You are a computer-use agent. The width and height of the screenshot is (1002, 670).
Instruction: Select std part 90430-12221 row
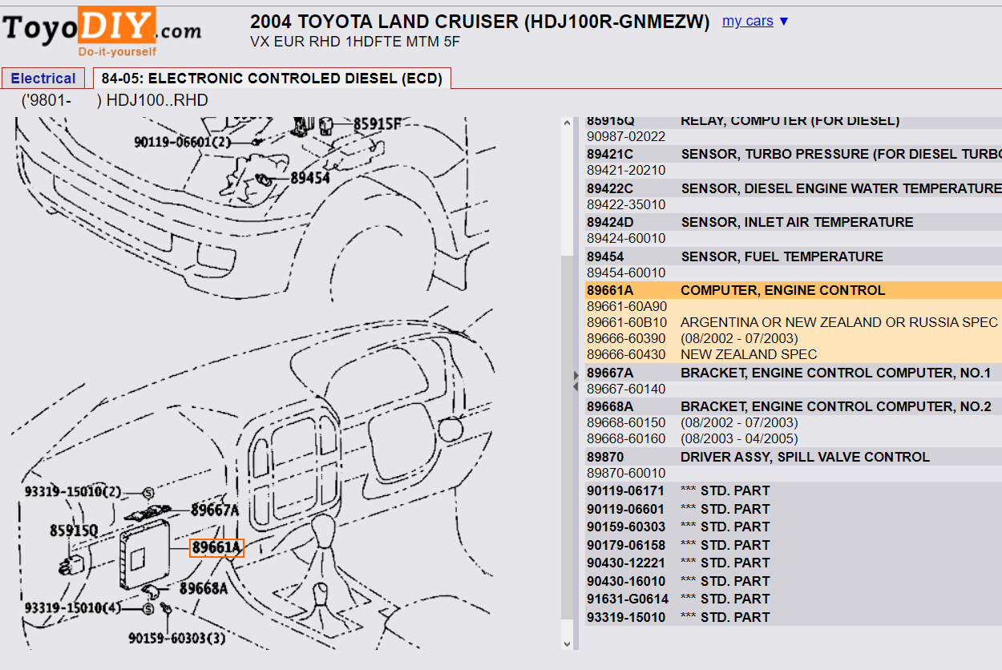[794, 563]
